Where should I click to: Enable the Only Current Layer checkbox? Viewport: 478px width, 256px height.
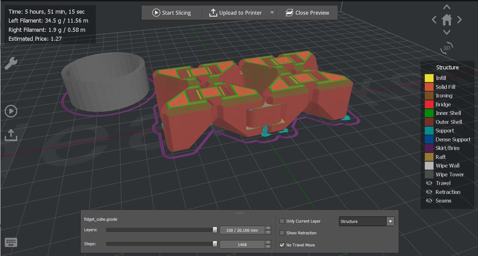(282, 221)
